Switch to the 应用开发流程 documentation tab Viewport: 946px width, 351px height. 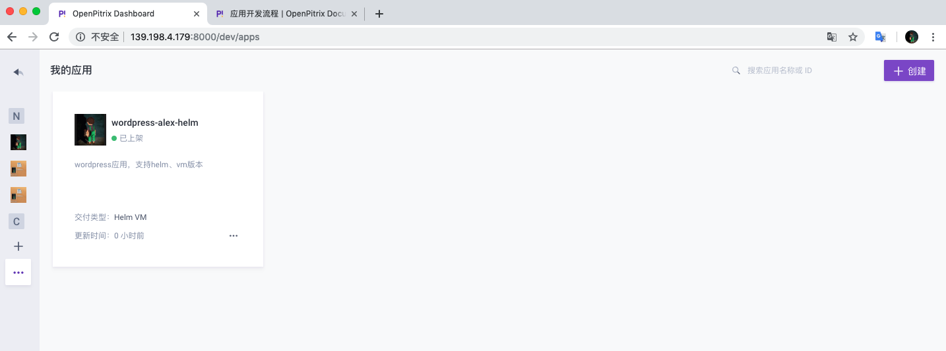pyautogui.click(x=288, y=13)
